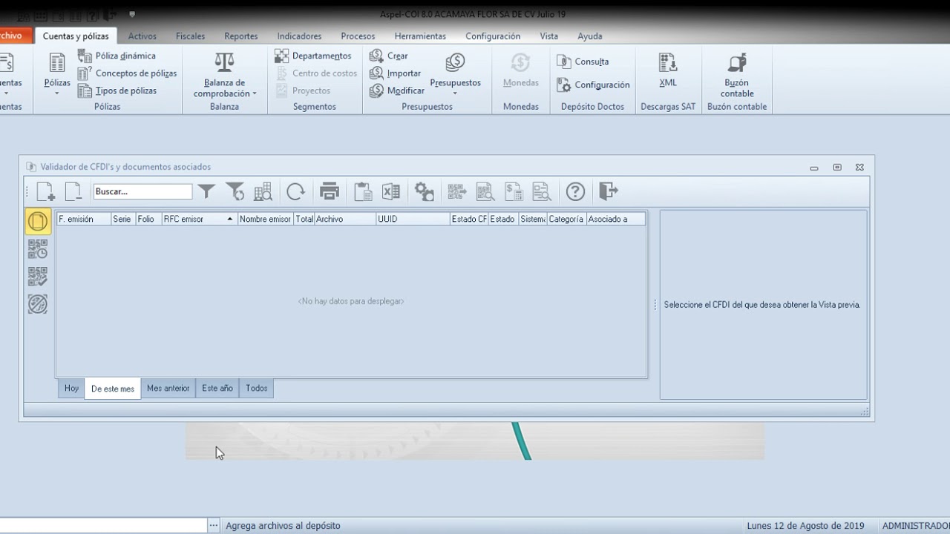Open the help question mark icon
The image size is (950, 534).
coord(575,191)
